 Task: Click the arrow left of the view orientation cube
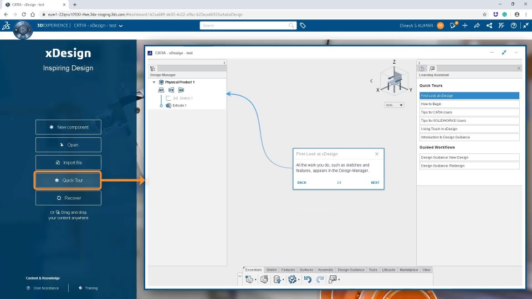click(x=371, y=81)
